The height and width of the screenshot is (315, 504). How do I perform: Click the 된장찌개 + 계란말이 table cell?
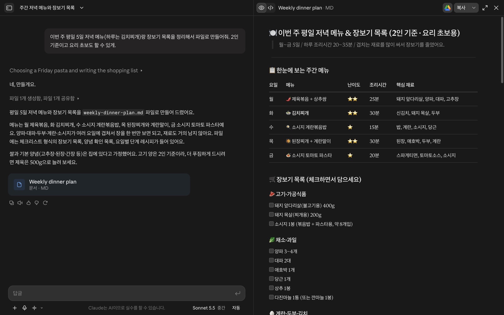[x=308, y=141]
